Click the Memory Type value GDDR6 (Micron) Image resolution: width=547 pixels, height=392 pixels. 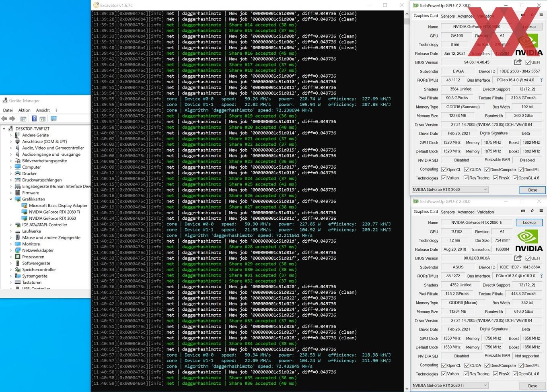[463, 303]
